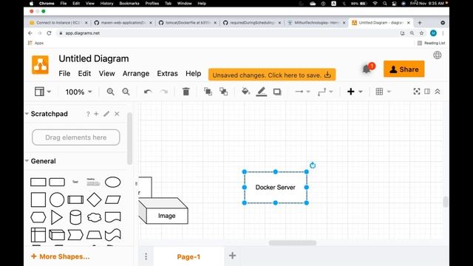Click the sidebar vertical scrollbar
This screenshot has height=266, width=473.
click(130, 138)
